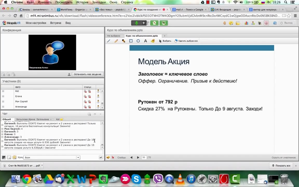This screenshot has height=187, width=299.
Task: Click Ket's microphone status icon
Action: coord(85,91)
